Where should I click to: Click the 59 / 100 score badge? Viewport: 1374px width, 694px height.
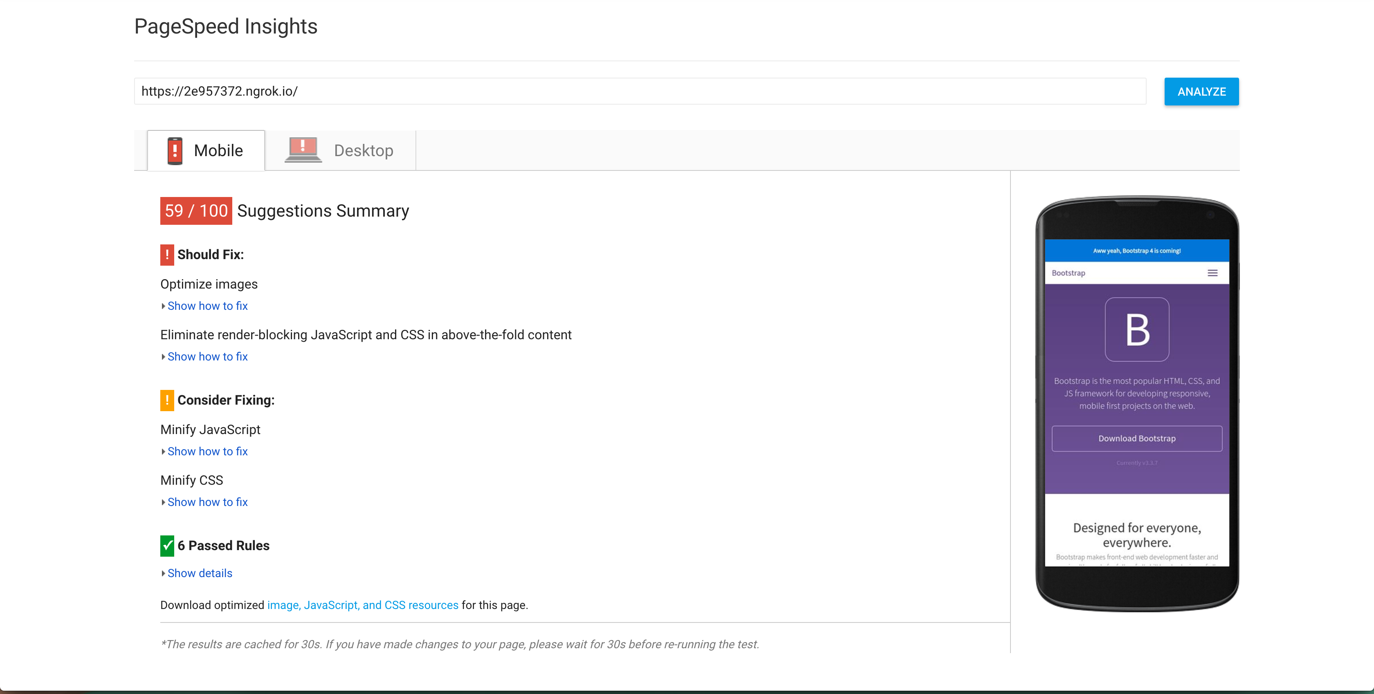tap(196, 211)
